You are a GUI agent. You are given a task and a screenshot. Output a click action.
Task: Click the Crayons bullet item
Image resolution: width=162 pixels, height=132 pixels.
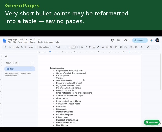[60, 78]
